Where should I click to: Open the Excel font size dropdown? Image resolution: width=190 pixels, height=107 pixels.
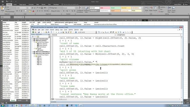30,8
